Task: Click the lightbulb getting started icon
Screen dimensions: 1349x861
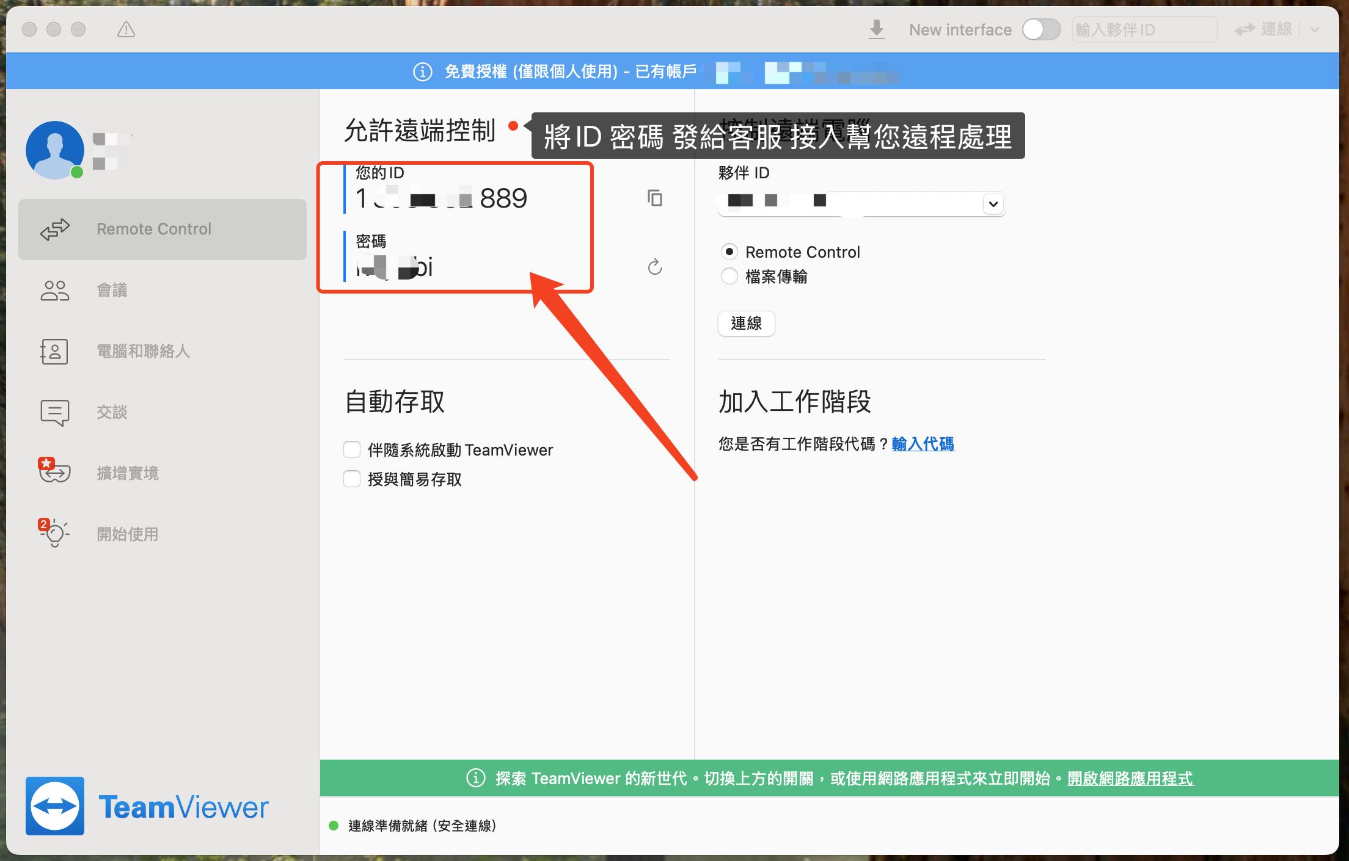Action: 54,532
